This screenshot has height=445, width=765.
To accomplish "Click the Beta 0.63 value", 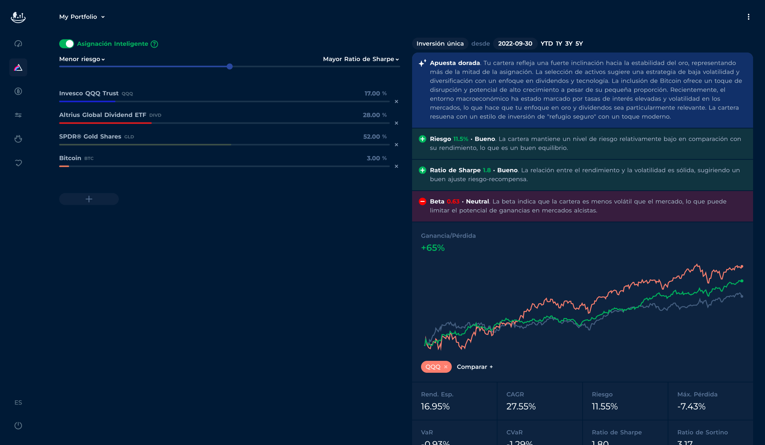I will (453, 201).
